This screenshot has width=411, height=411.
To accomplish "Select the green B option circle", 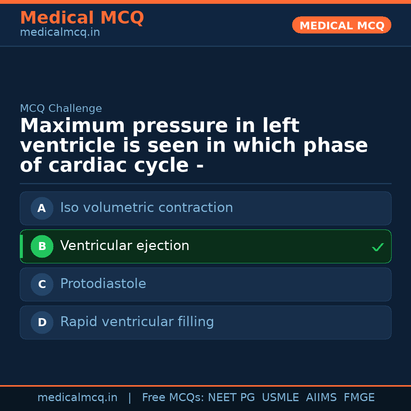I will 42,246.
